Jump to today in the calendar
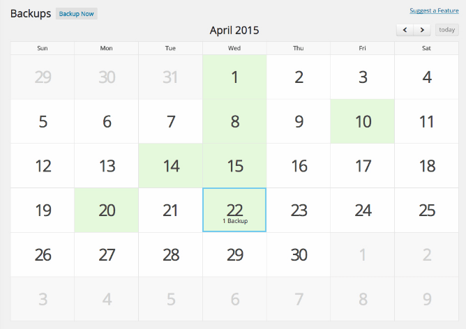Viewport: 466px width, 329px height. (x=446, y=30)
